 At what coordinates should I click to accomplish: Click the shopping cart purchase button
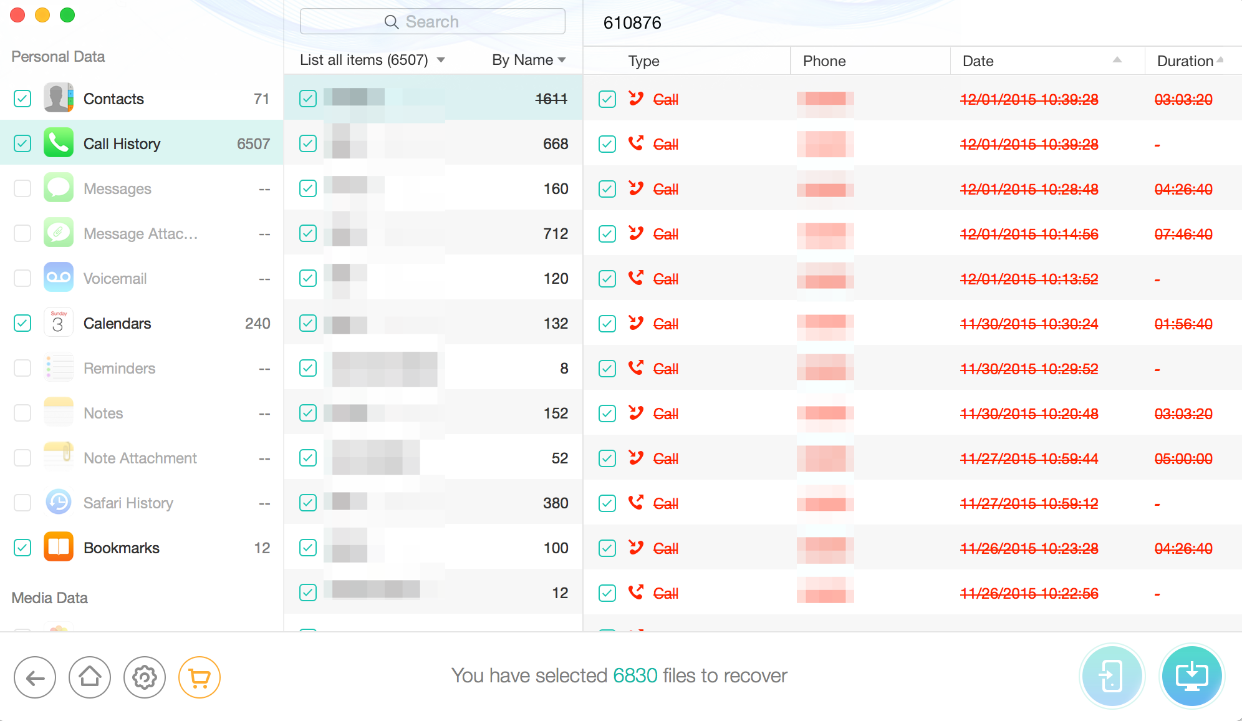tap(198, 677)
